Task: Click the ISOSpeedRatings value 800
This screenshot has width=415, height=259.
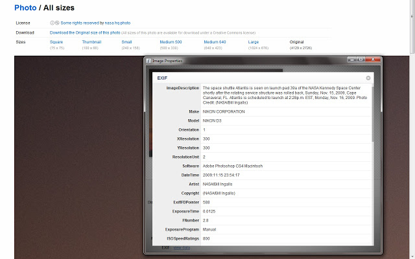Action: (206, 239)
